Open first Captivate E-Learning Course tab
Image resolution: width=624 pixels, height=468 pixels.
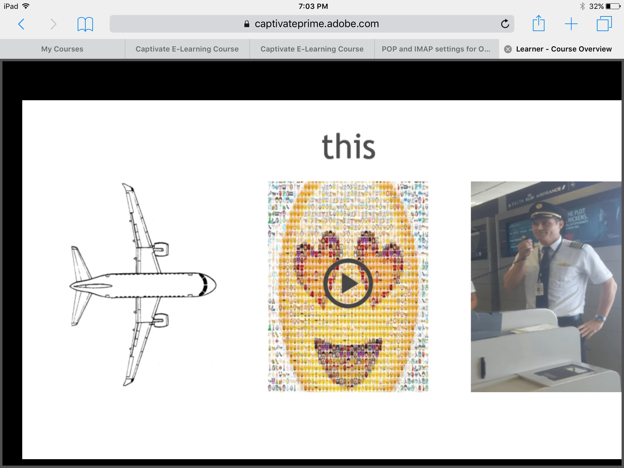(x=187, y=49)
